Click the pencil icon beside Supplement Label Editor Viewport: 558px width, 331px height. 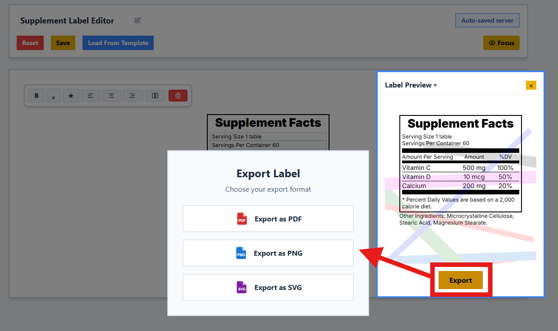pyautogui.click(x=137, y=20)
